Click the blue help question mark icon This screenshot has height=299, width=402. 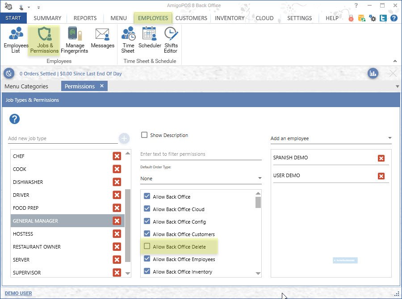[15, 119]
